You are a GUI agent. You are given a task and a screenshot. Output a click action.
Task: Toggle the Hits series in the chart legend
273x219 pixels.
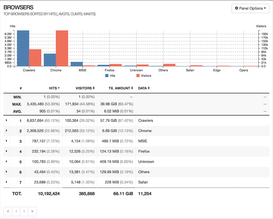point(110,76)
